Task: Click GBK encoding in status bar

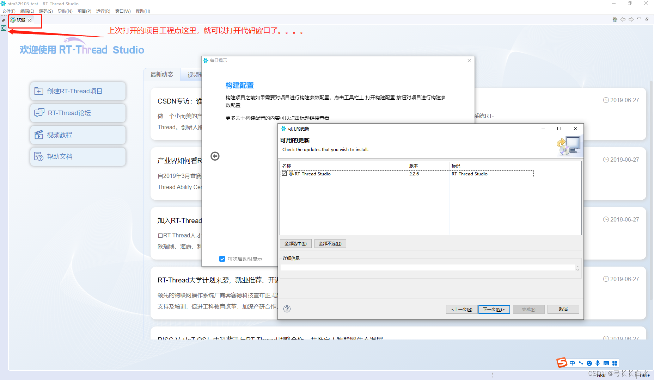Action: (x=601, y=376)
